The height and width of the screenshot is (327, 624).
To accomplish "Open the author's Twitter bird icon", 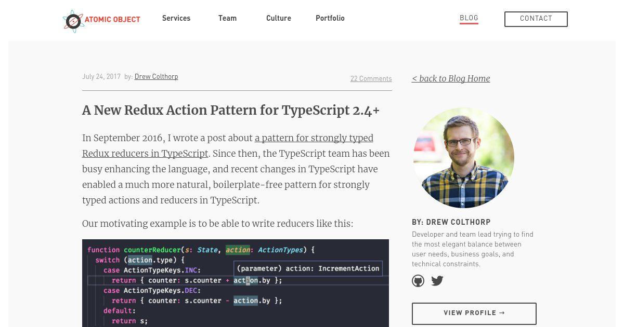I will [x=437, y=281].
